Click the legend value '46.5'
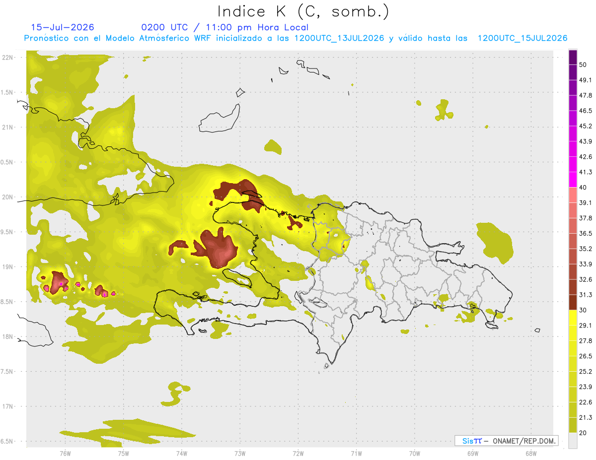The image size is (596, 460). click(x=586, y=111)
